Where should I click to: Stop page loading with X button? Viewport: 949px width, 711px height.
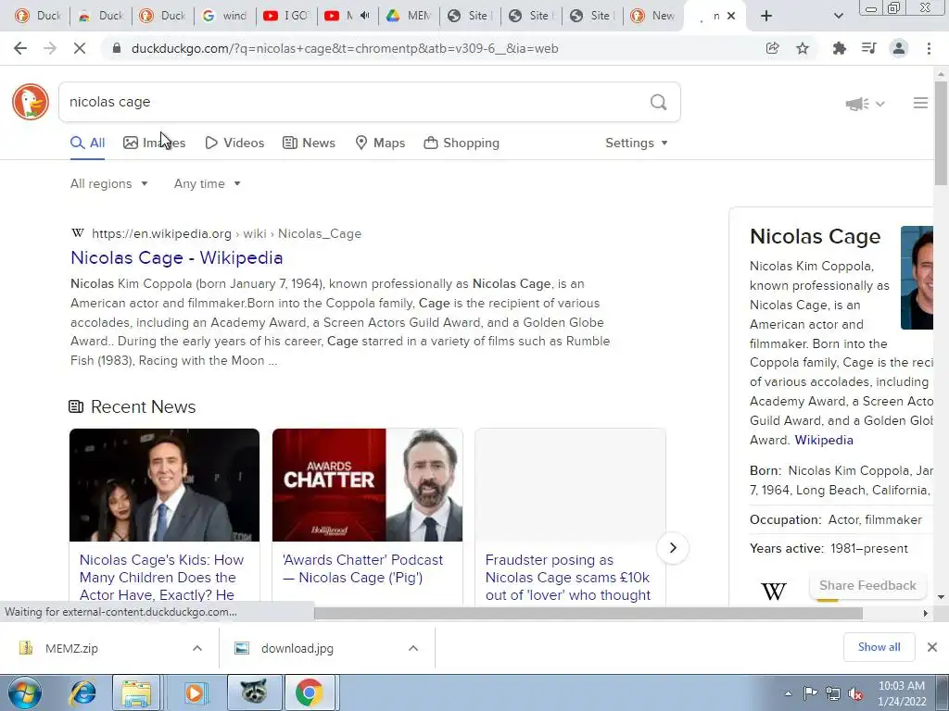[x=80, y=48]
